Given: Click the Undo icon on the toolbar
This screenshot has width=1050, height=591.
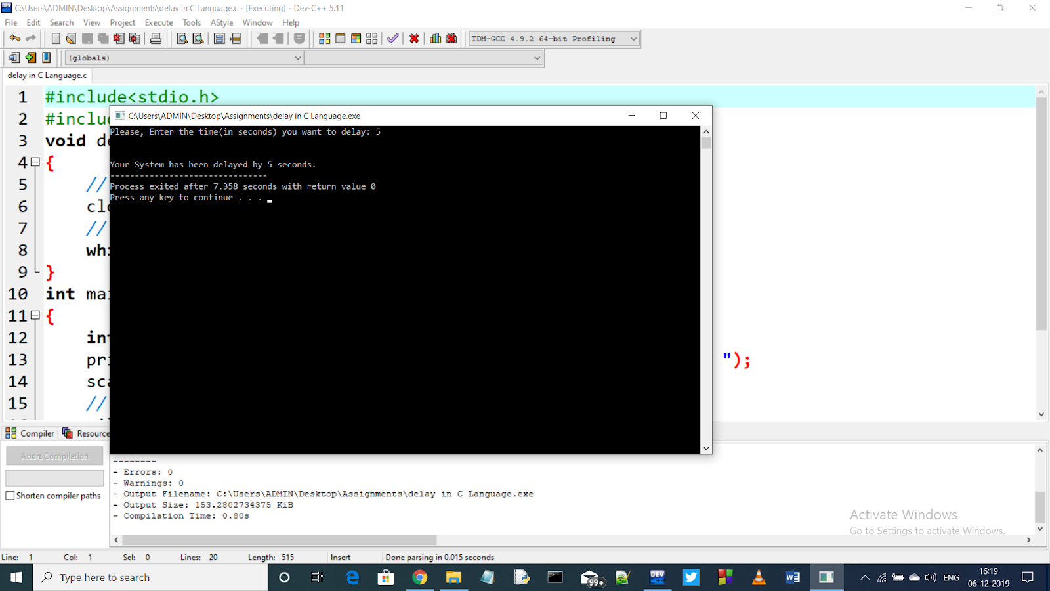Looking at the screenshot, I should (x=15, y=38).
